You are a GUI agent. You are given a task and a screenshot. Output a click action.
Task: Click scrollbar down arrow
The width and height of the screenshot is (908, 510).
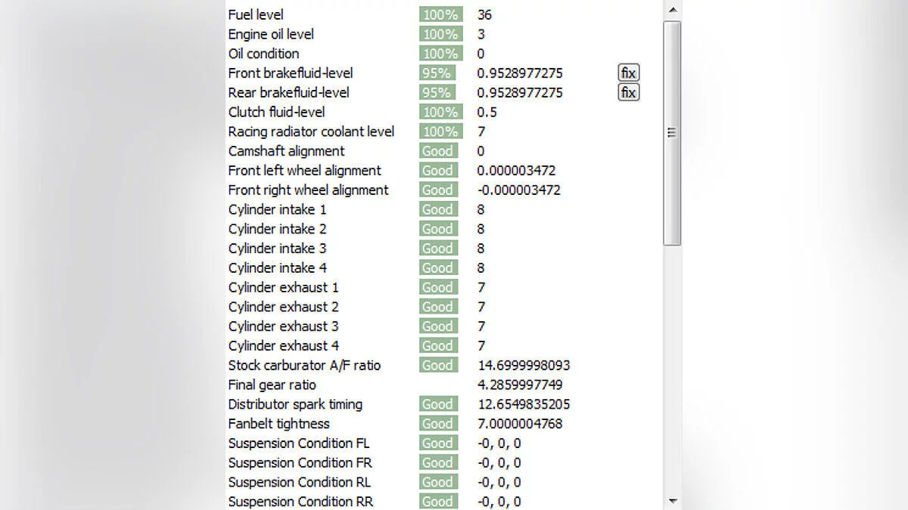pyautogui.click(x=672, y=501)
